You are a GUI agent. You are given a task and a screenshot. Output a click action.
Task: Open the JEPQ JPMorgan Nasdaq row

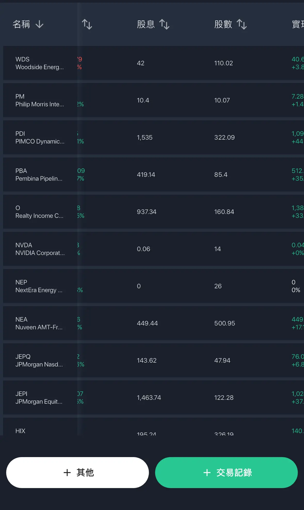tap(153, 360)
